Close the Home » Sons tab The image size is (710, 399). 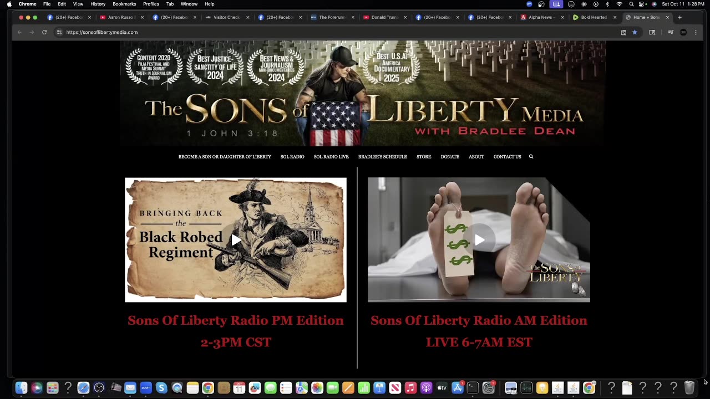click(667, 17)
